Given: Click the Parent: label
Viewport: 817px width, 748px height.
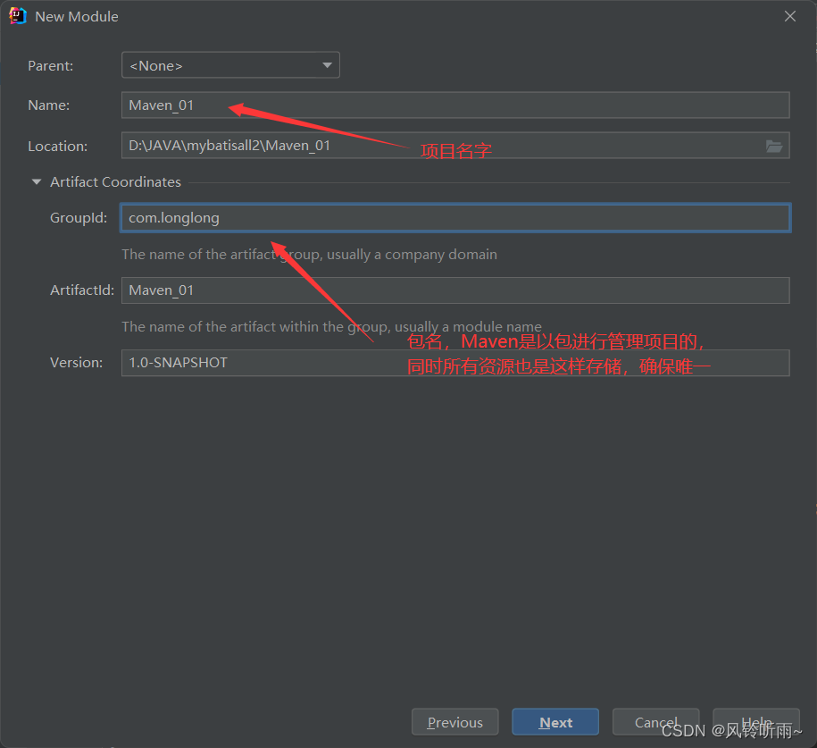Looking at the screenshot, I should tap(51, 66).
